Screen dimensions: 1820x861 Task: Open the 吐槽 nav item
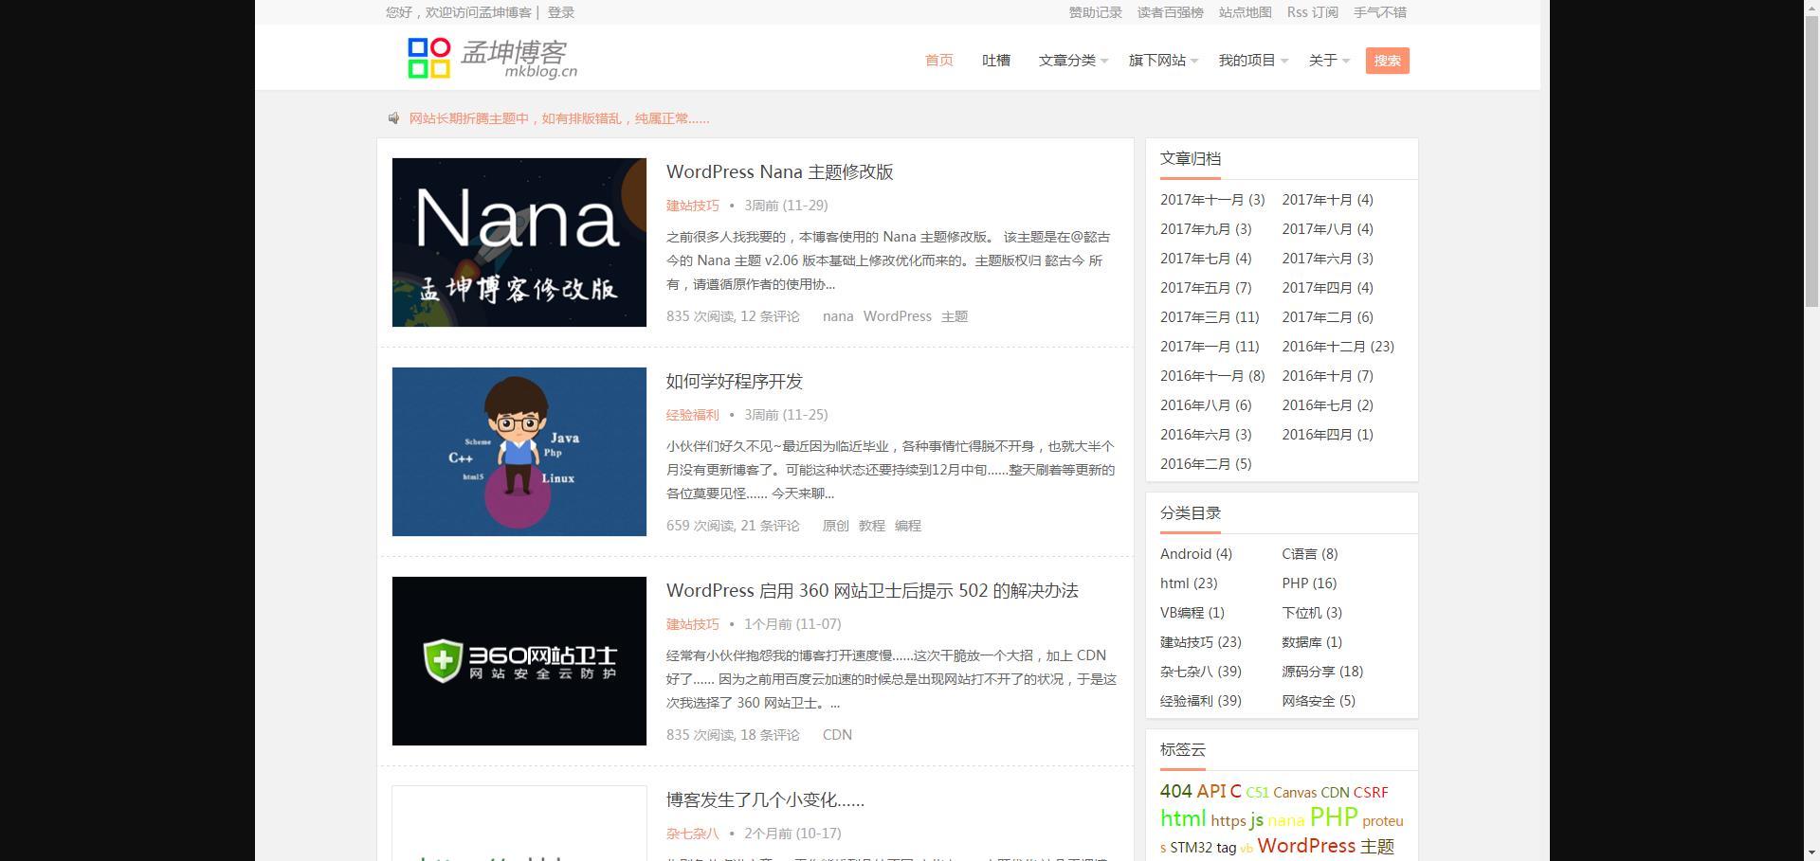[995, 61]
